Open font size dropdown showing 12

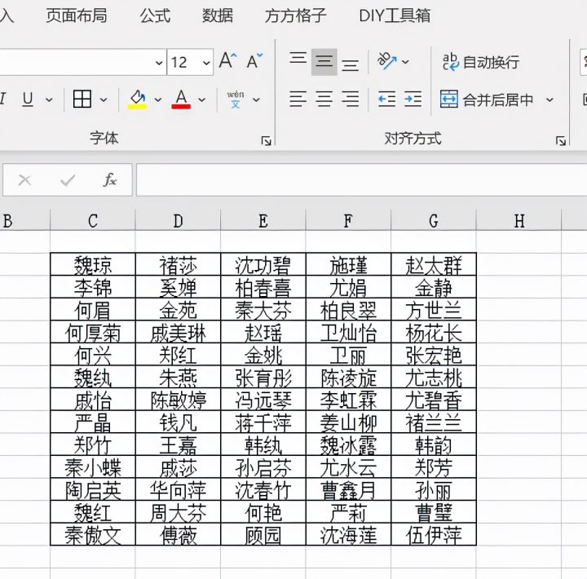pos(206,63)
